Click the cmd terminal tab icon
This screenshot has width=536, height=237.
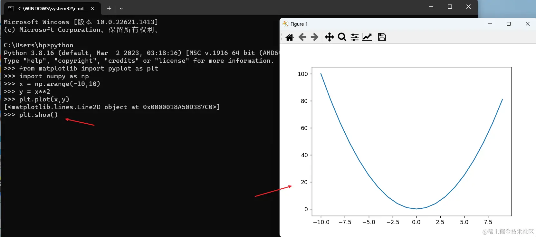point(11,8)
